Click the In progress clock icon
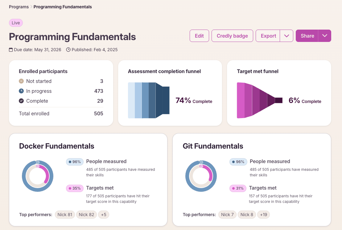This screenshot has width=342, height=230. point(21,91)
